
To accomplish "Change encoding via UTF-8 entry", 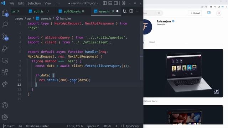I will pos(107,126).
